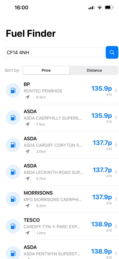The height and width of the screenshot is (259, 119).
Task: Click fuel pump icon for Tesco station
Action: click(x=13, y=226)
